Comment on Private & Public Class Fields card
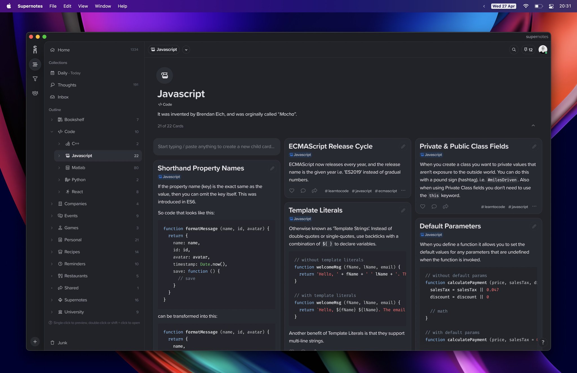This screenshot has width=577, height=373. [434, 207]
